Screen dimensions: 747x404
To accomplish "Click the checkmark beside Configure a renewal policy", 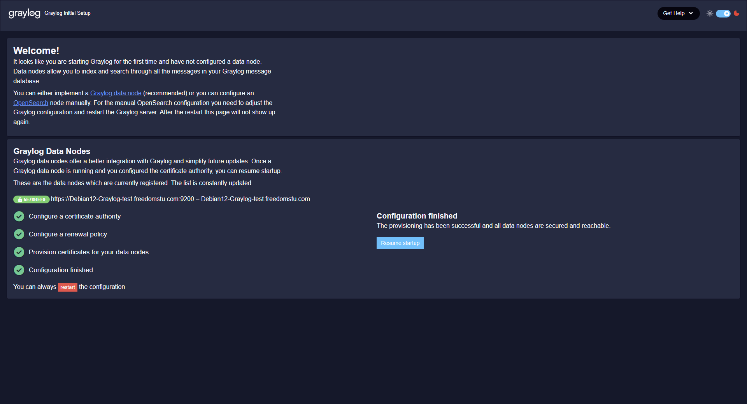I will [x=19, y=234].
